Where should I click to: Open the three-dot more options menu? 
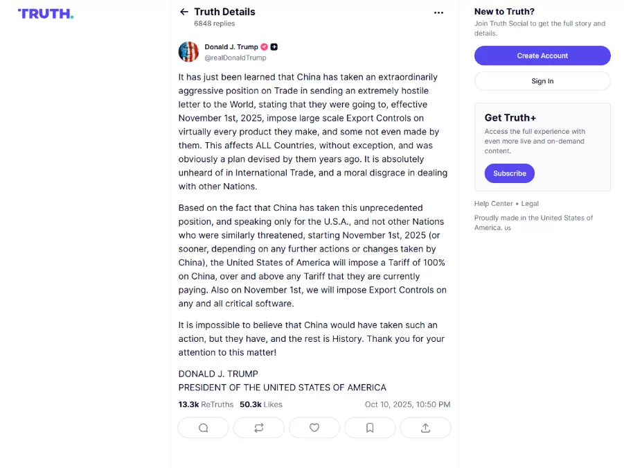(x=438, y=12)
